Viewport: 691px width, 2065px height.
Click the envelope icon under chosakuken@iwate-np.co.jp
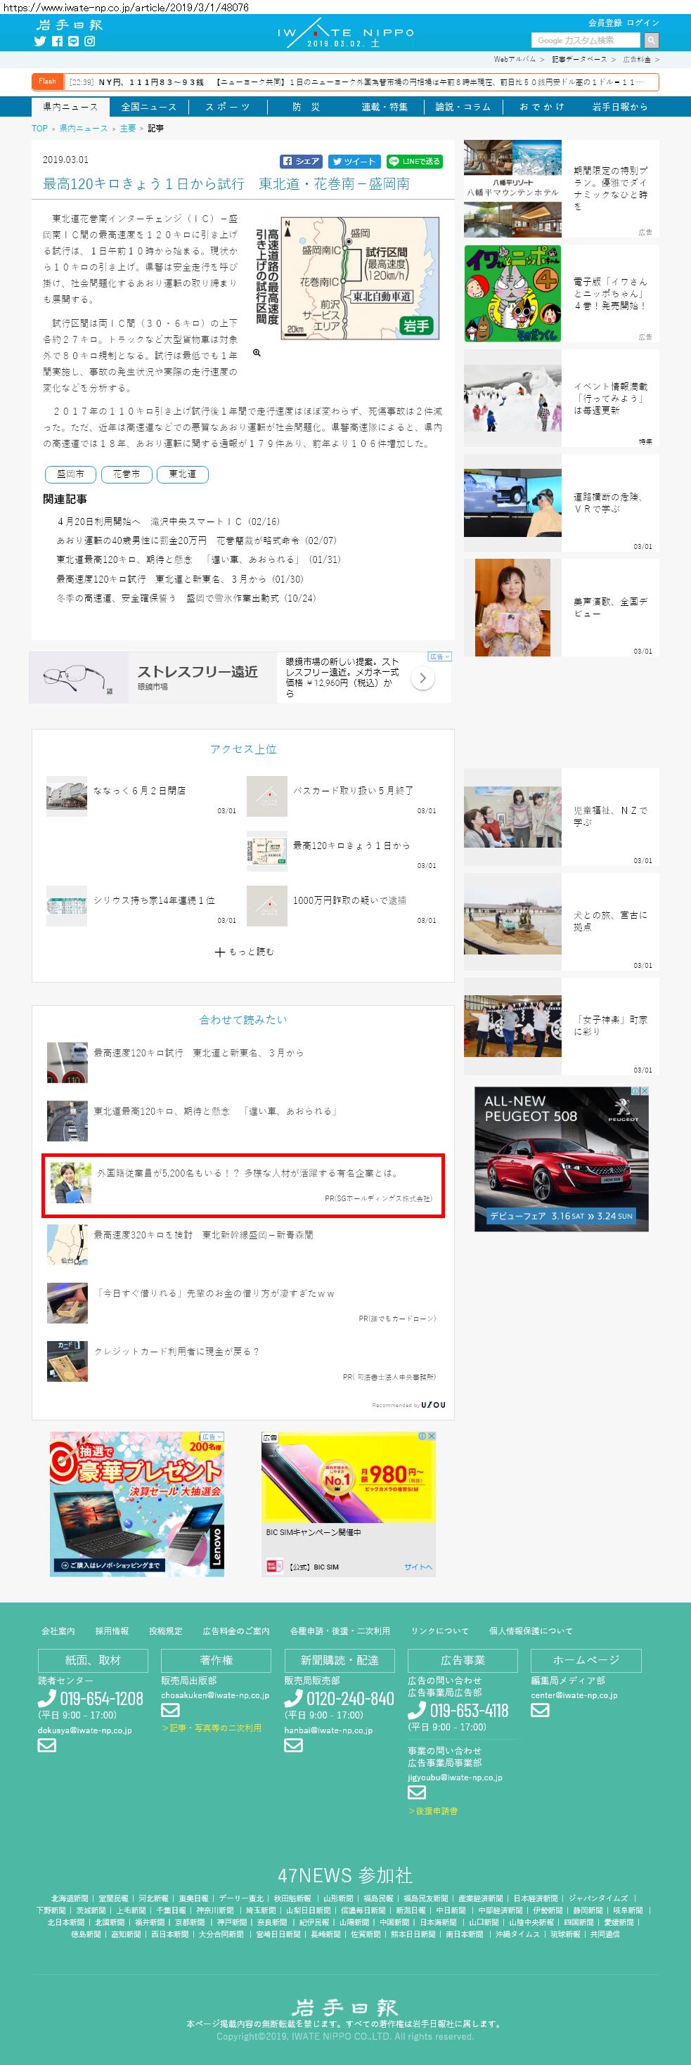[170, 1711]
